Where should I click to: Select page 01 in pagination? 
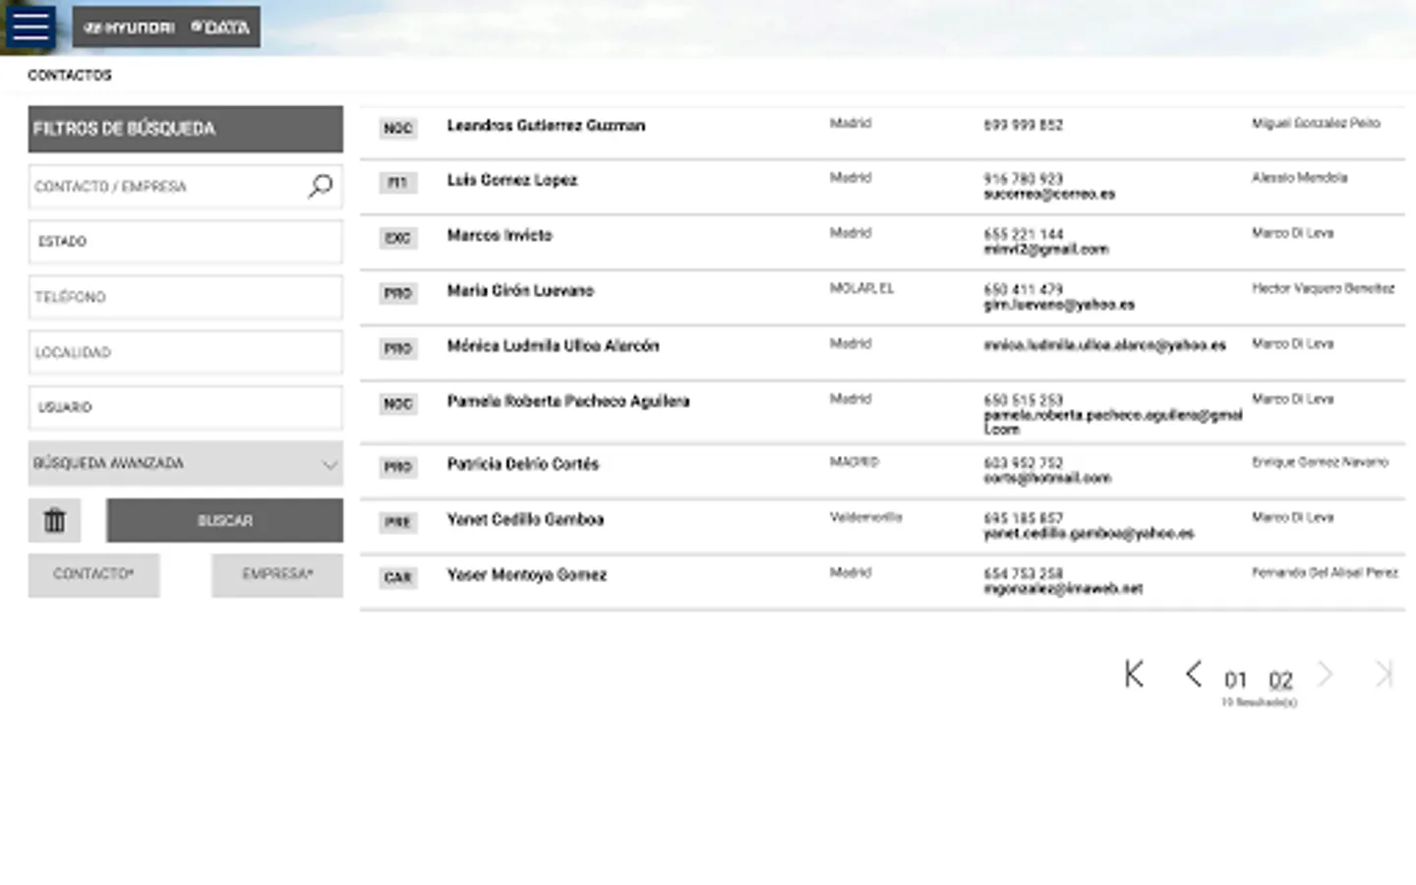click(1235, 679)
